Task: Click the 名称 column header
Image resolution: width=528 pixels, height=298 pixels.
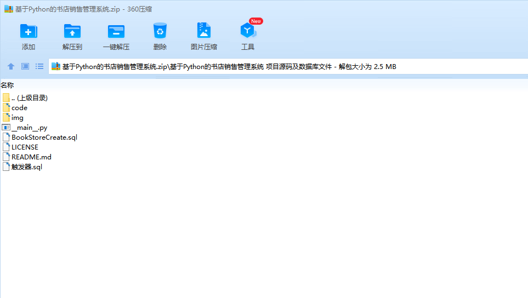Action: (7, 85)
